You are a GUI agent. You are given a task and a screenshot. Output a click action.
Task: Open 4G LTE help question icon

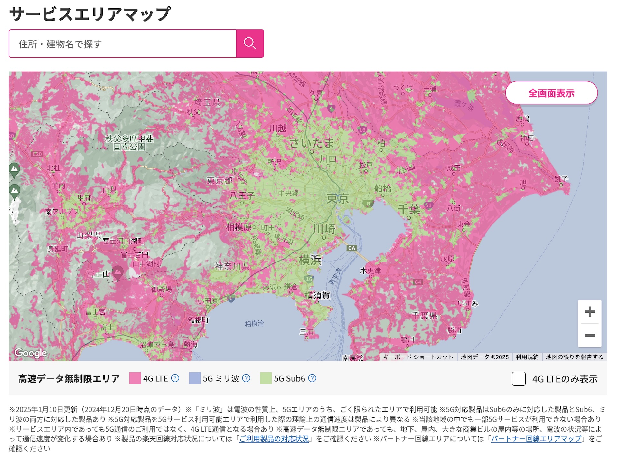click(175, 378)
